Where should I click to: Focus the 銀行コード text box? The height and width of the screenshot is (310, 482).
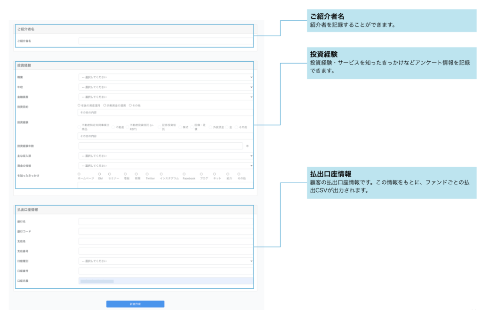coord(165,231)
